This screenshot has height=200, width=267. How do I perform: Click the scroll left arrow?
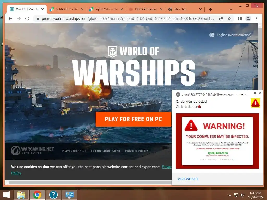click(x=7, y=183)
